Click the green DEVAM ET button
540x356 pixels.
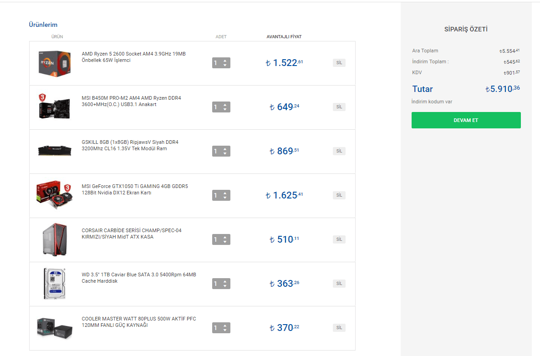click(466, 120)
